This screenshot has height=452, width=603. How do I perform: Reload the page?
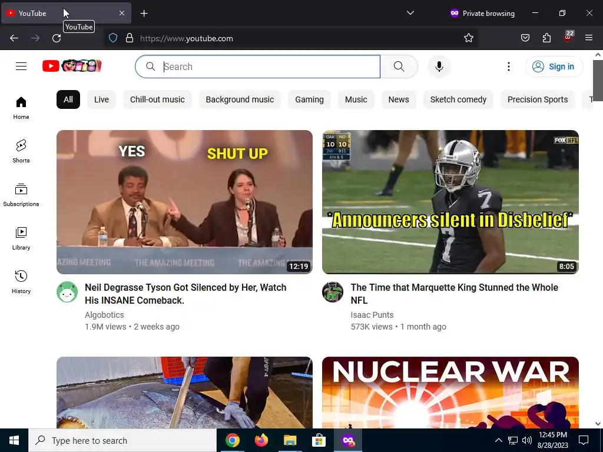tap(57, 38)
